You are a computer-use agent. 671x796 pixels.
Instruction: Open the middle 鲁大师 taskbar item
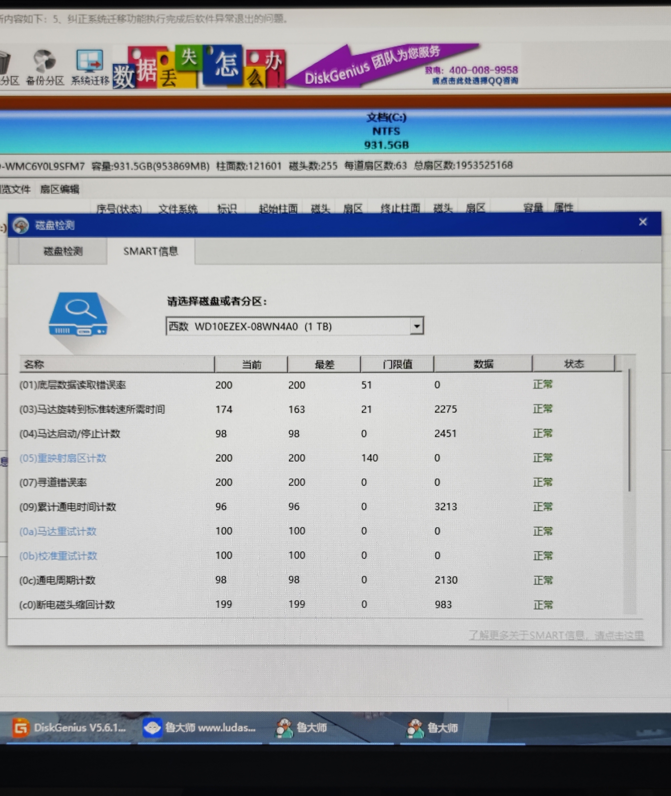point(331,727)
